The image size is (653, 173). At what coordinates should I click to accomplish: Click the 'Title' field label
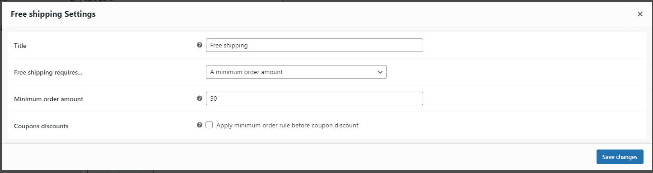(x=20, y=46)
